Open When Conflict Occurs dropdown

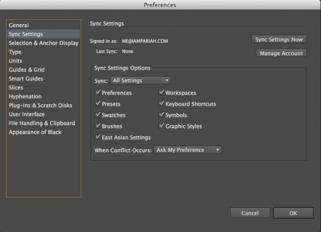point(188,150)
